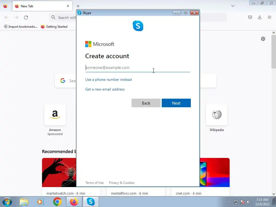Image resolution: width=276 pixels, height=207 pixels.
Task: Open Import bookmarks in Firefox toolbar
Action: click(x=20, y=27)
